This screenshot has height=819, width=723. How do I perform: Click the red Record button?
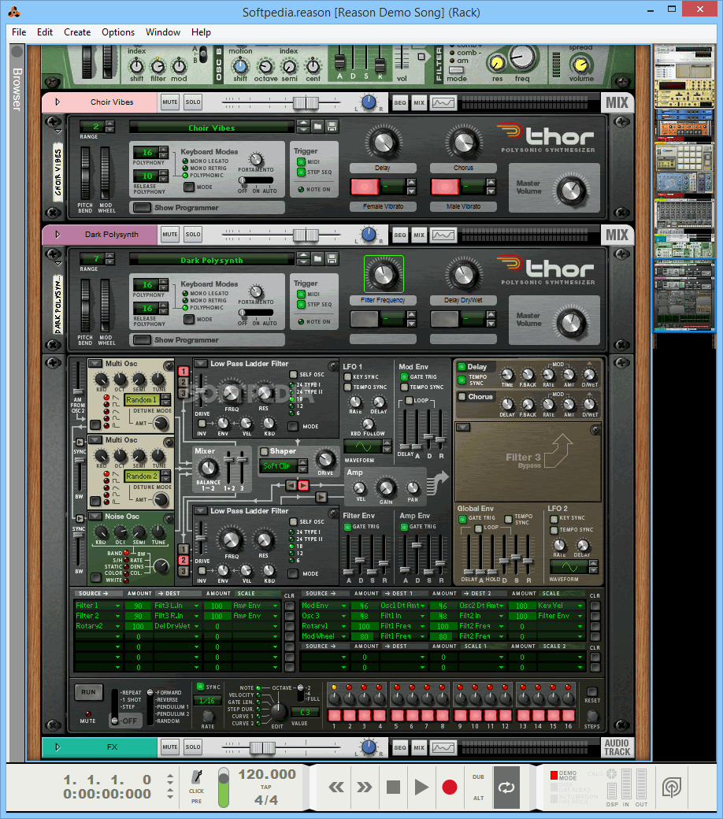(449, 787)
